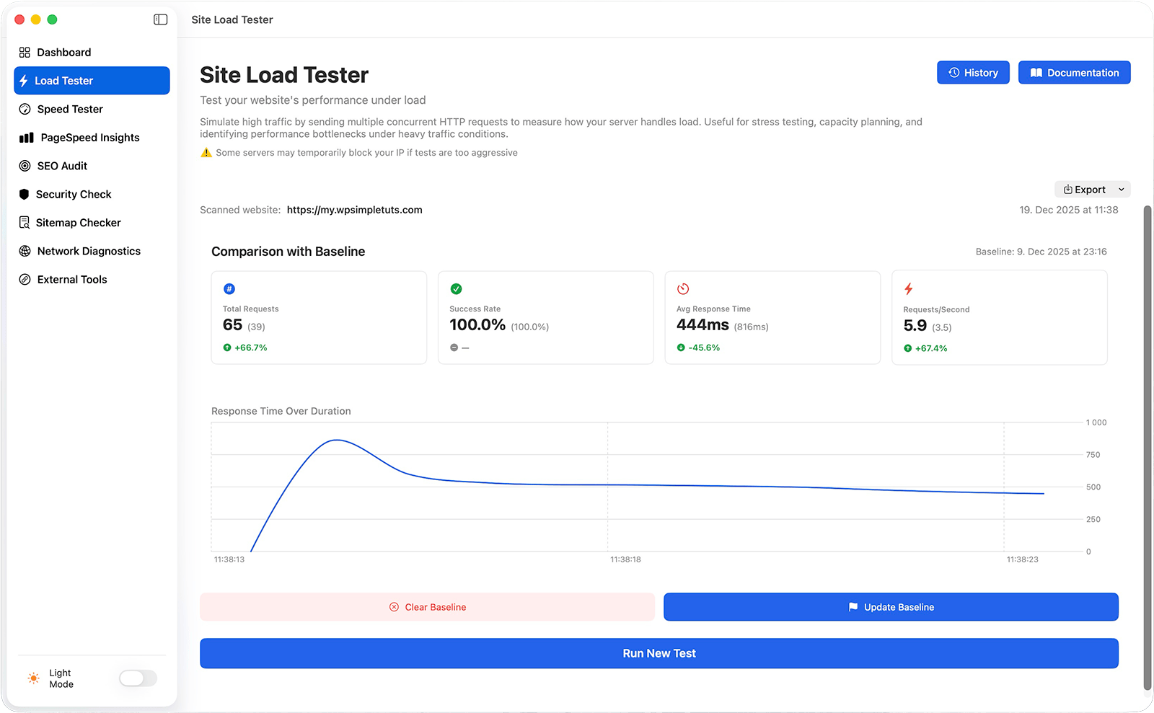Enable dark mode with the Light Mode switch
The width and height of the screenshot is (1154, 713).
[137, 678]
